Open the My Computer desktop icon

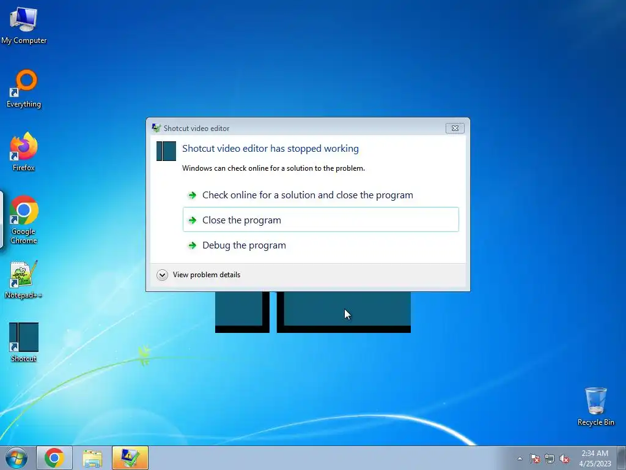point(24,25)
